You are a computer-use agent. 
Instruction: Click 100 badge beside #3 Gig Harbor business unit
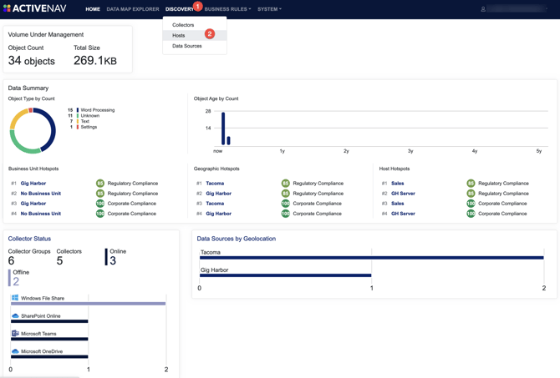coord(100,204)
